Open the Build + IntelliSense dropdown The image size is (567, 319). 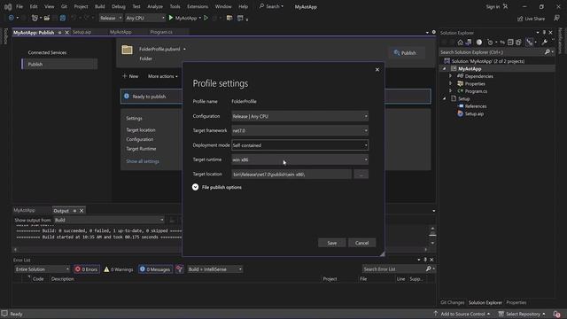(x=214, y=269)
